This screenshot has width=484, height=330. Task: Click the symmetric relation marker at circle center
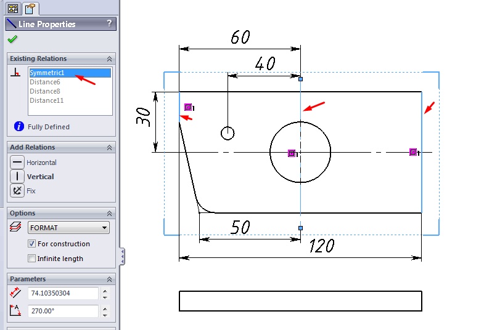point(292,153)
